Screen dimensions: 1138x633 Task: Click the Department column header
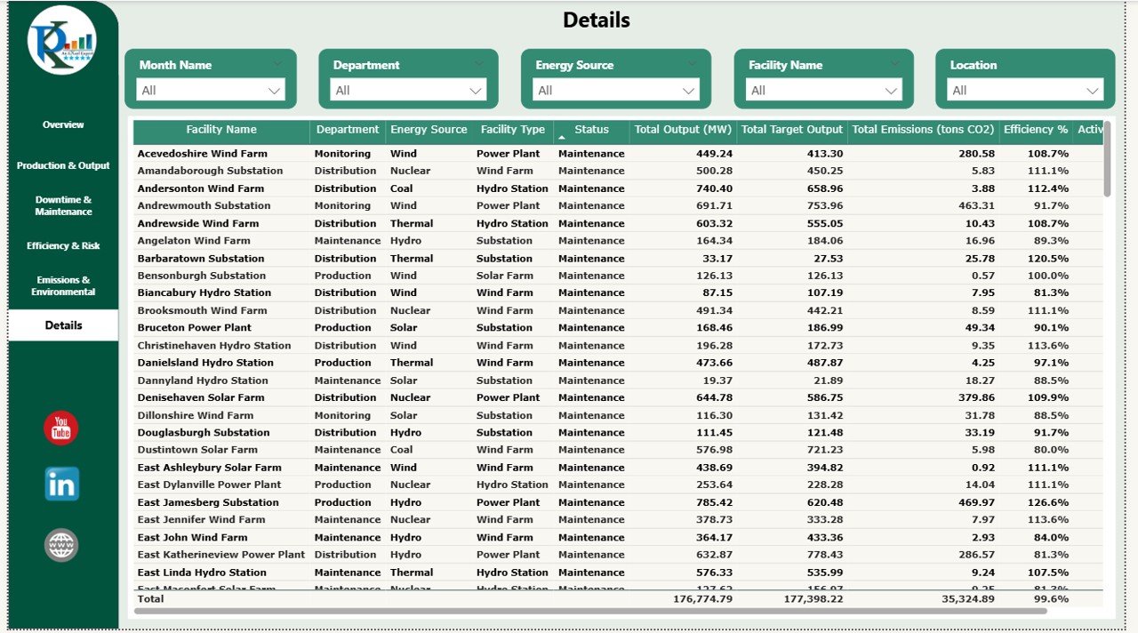[x=348, y=130]
